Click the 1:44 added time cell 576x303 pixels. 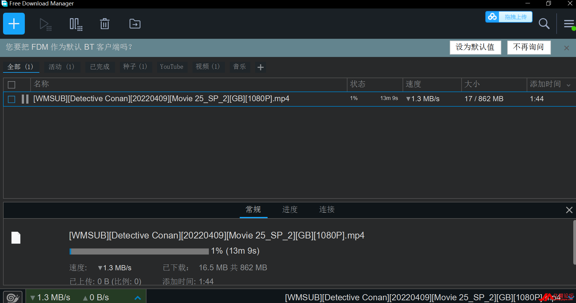[x=537, y=99]
